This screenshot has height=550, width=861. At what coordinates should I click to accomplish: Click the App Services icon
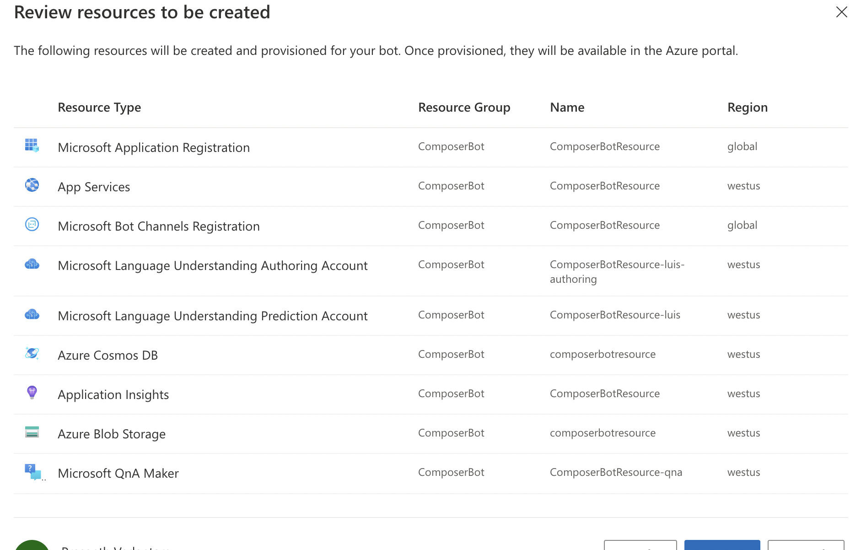32,185
